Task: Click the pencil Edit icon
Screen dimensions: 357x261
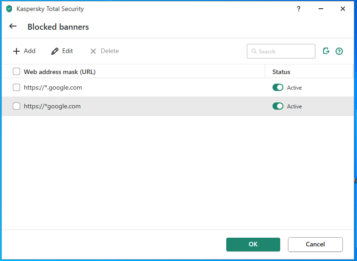Action: (x=55, y=51)
